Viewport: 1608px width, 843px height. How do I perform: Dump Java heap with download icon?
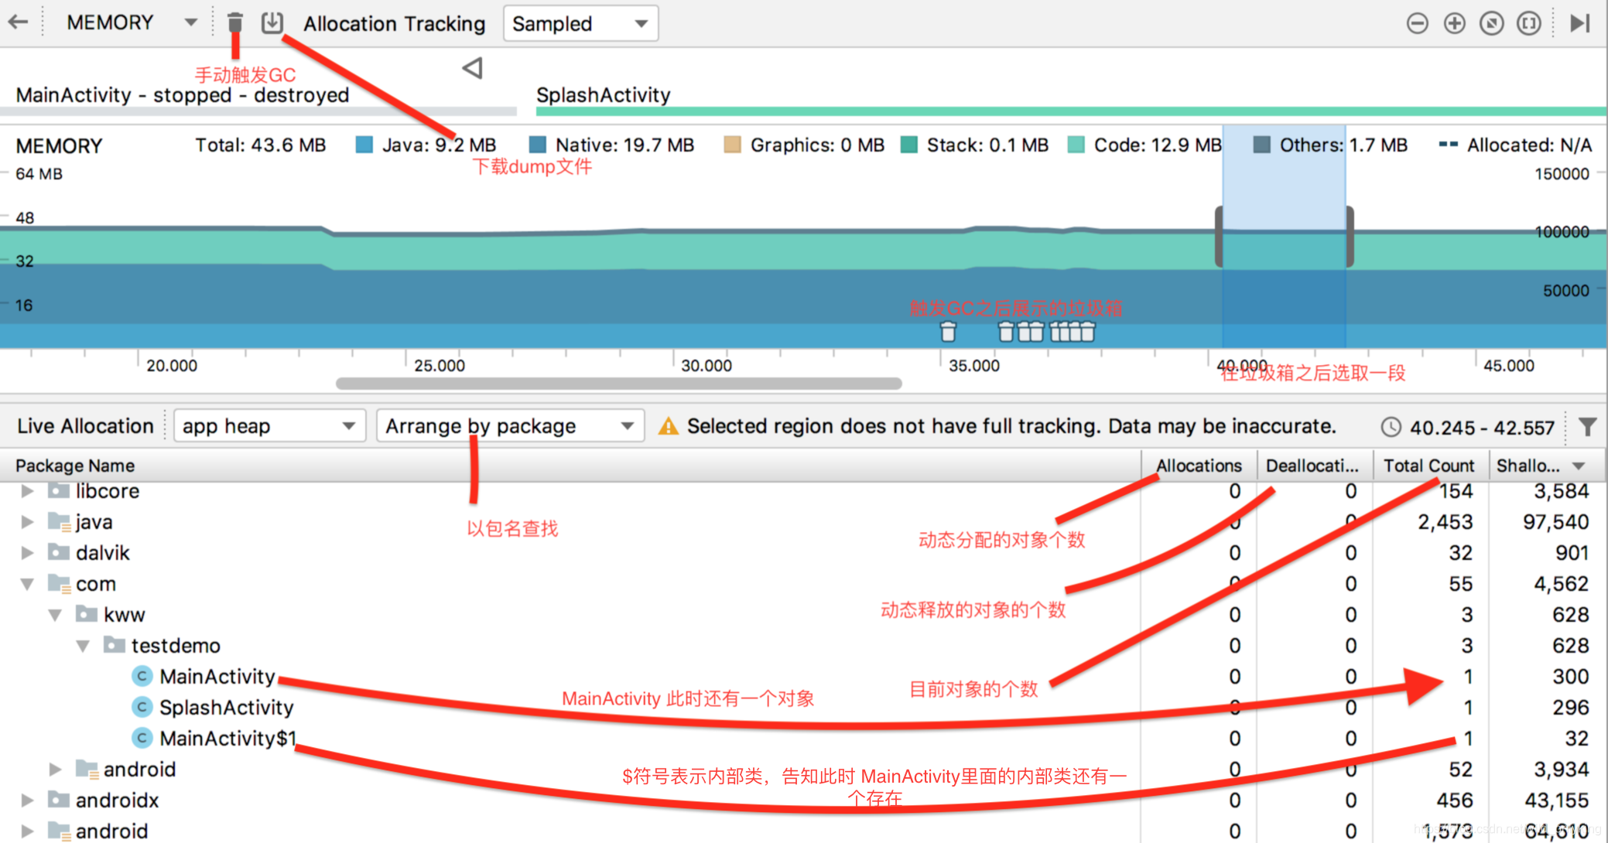(x=272, y=22)
